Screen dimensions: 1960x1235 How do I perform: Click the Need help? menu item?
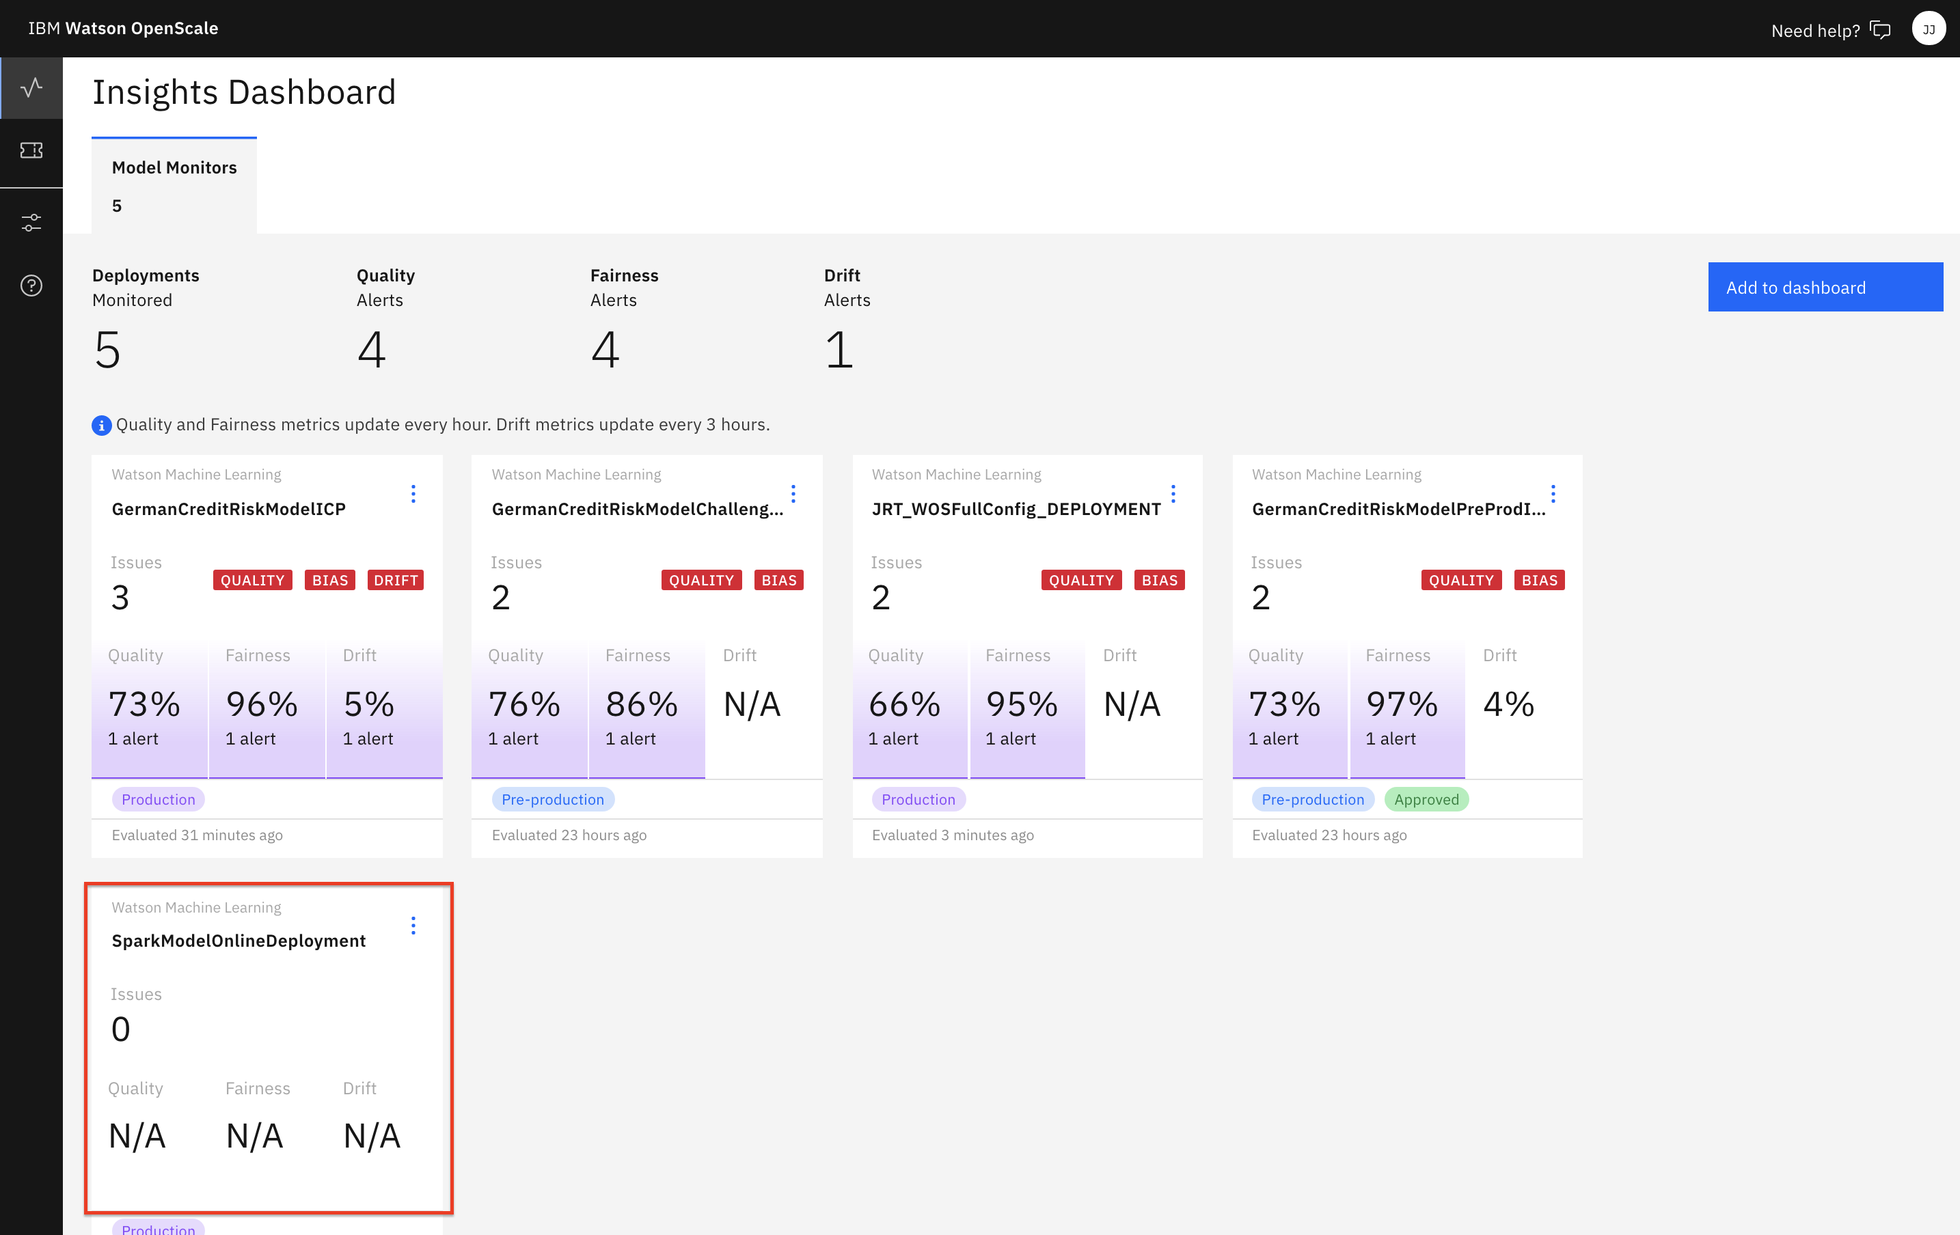click(1815, 30)
